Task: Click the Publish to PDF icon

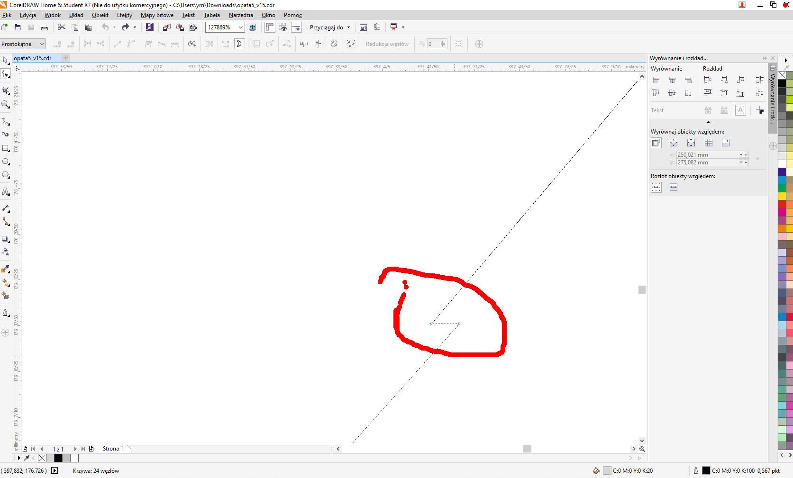Action: (x=193, y=27)
